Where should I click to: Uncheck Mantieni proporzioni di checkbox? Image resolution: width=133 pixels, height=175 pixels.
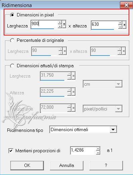tap(11, 151)
